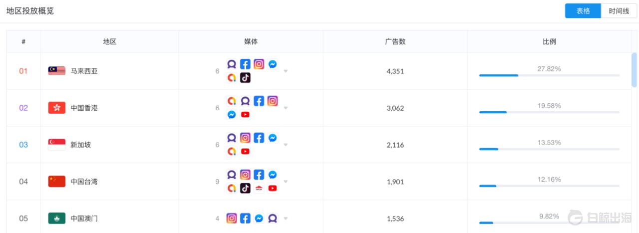Click the Singapore flag icon

click(57, 145)
